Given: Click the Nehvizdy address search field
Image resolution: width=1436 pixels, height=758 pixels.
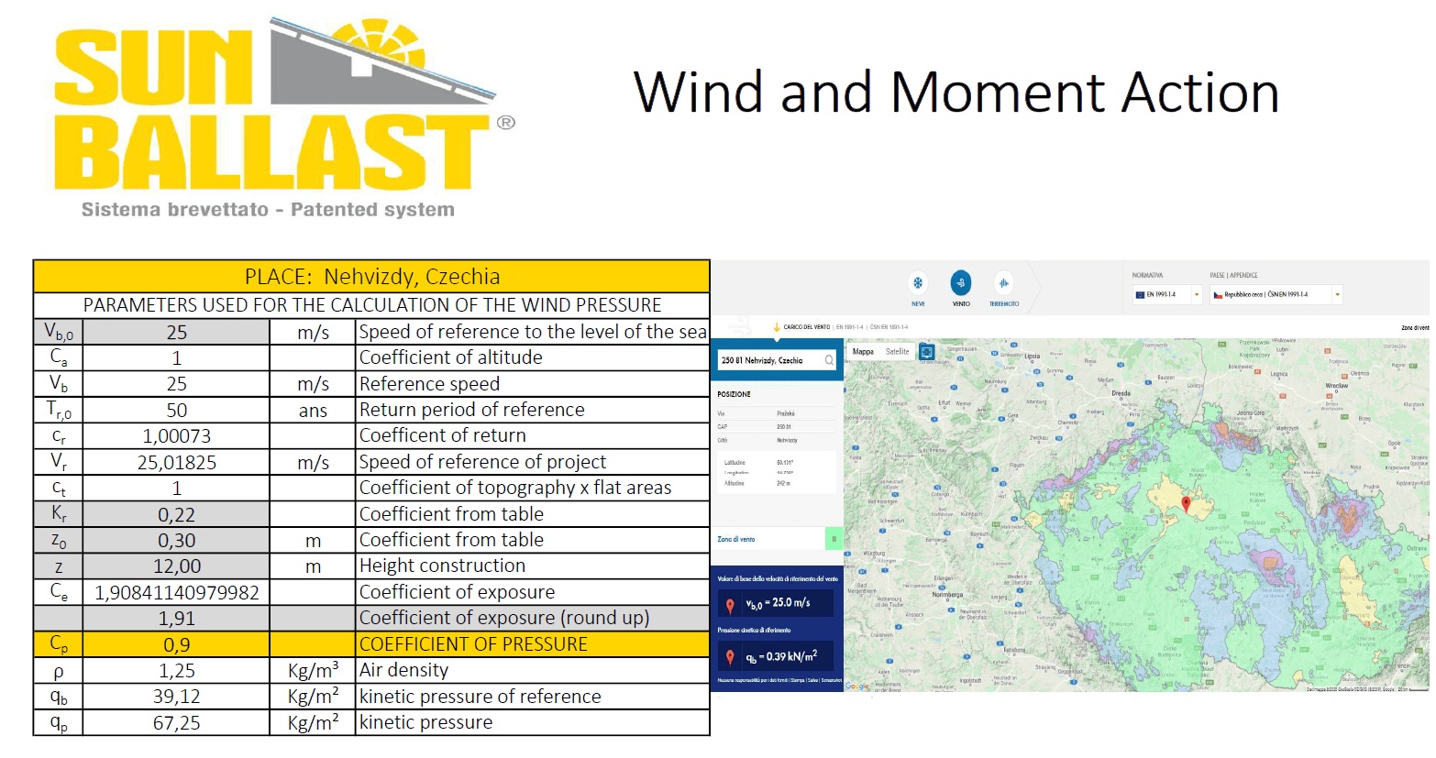Looking at the screenshot, I should [768, 360].
